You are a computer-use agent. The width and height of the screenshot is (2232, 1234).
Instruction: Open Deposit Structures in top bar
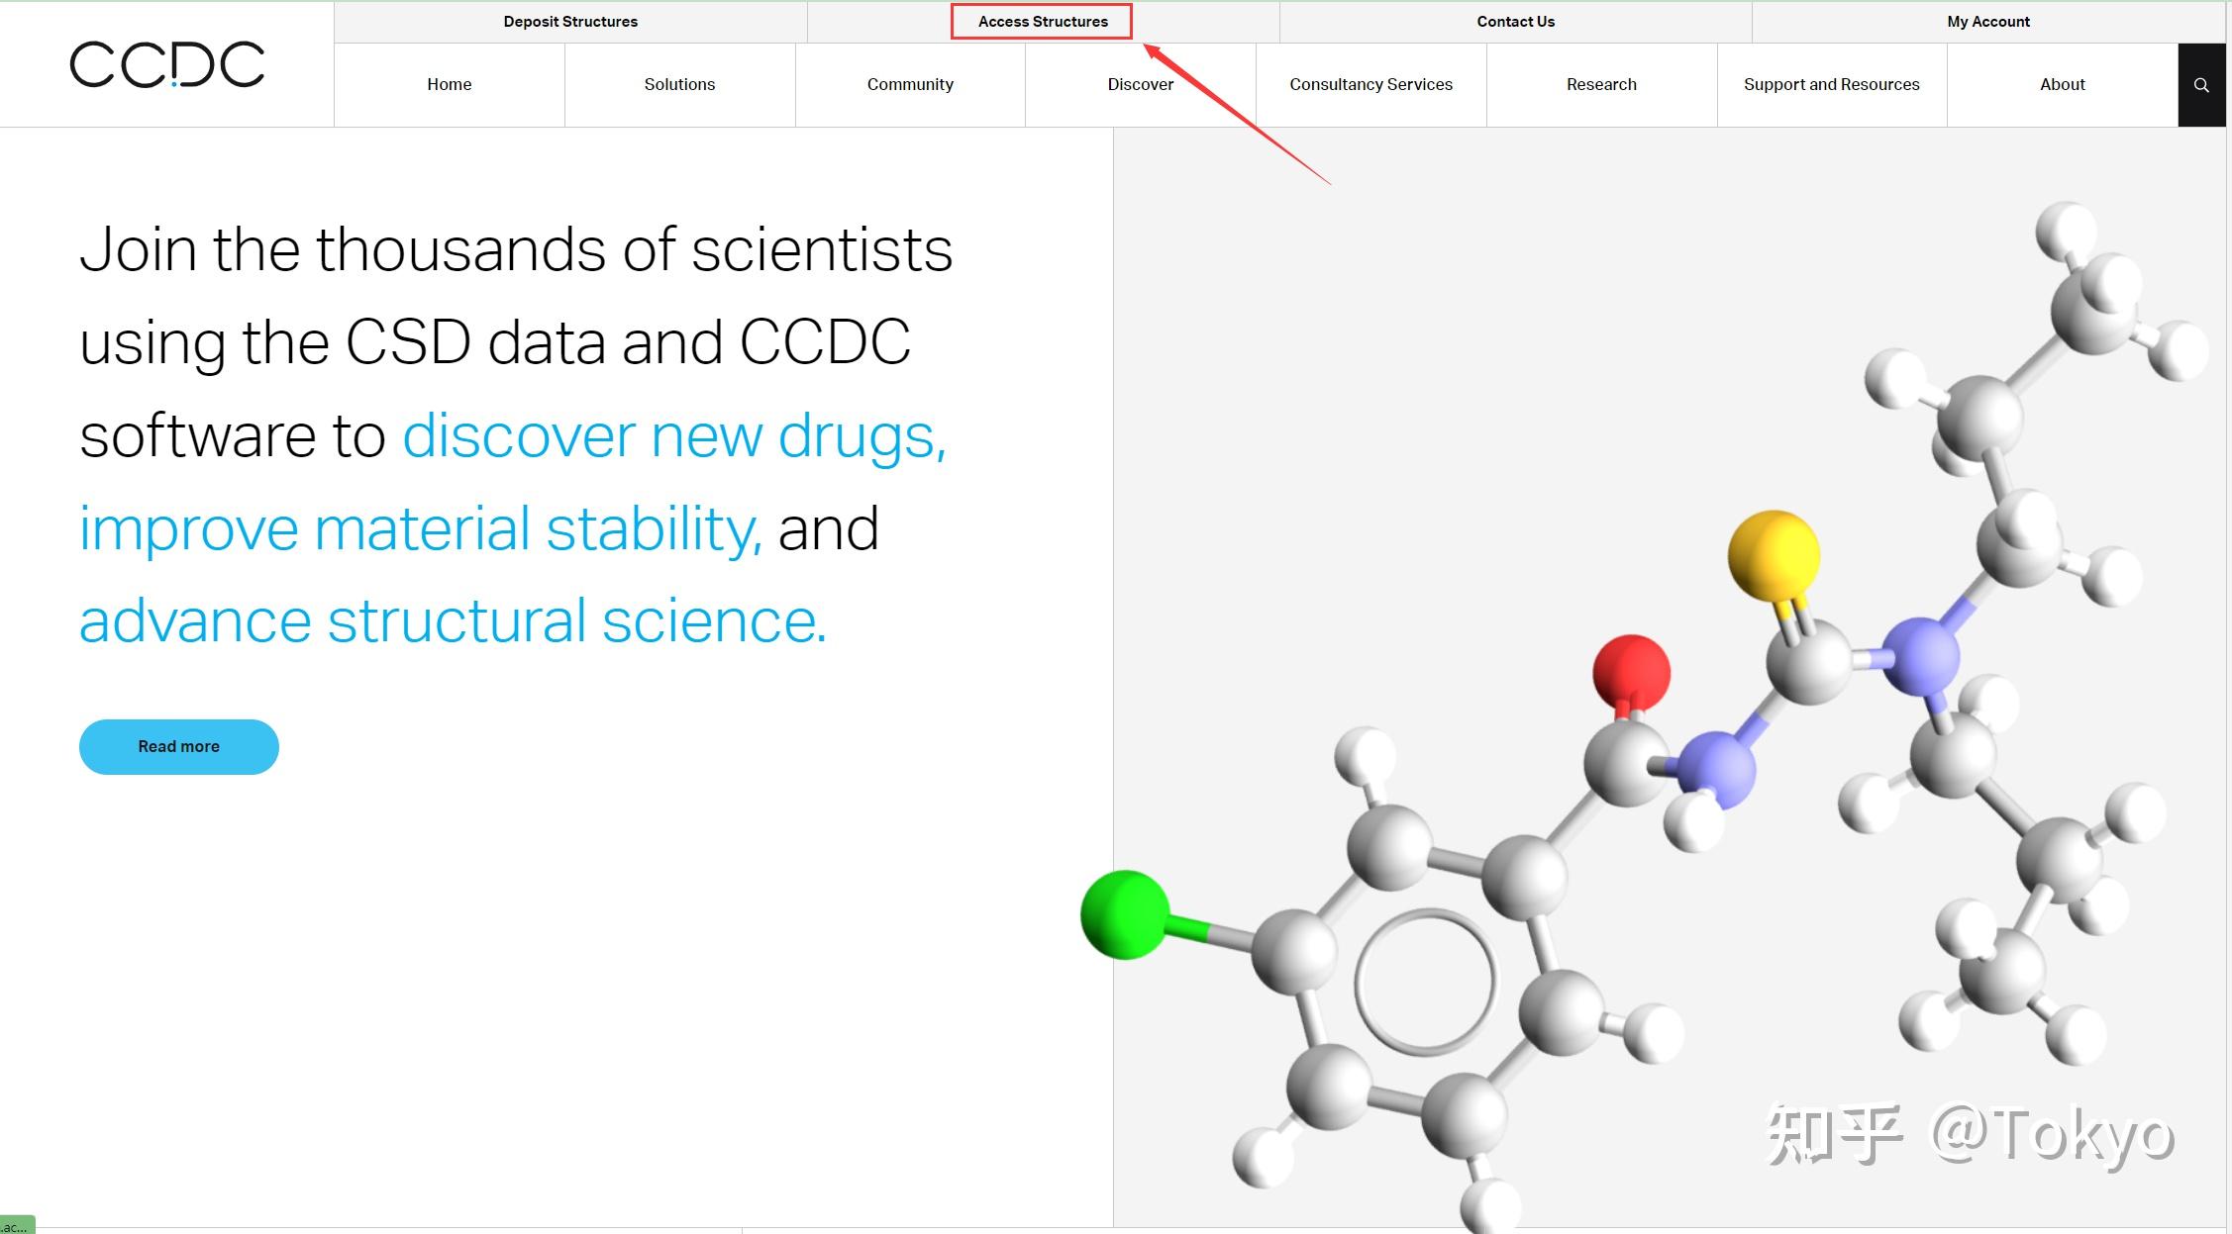coord(570,21)
